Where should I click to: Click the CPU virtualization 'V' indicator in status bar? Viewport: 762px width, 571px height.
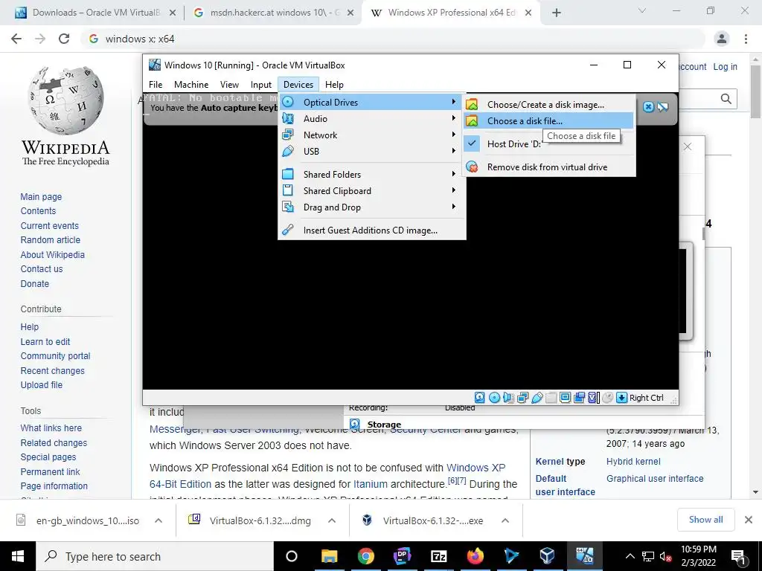pos(593,398)
